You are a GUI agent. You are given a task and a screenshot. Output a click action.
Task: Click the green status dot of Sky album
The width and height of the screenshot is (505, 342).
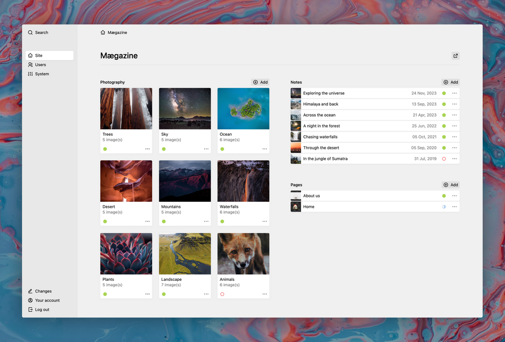click(163, 149)
